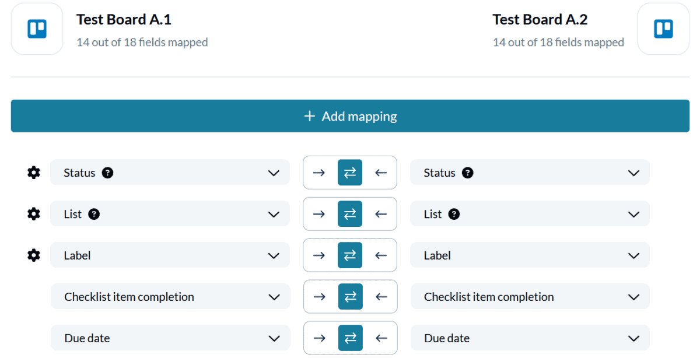Image resolution: width=700 pixels, height=358 pixels.
Task: Open settings gear for the Label mapping
Action: click(33, 255)
